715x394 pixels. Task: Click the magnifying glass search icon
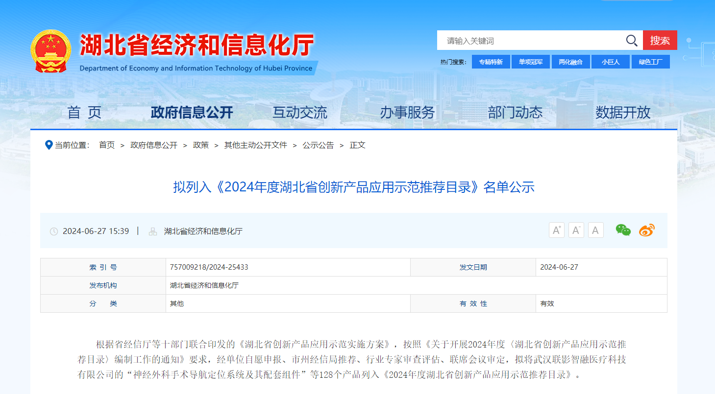click(x=632, y=41)
